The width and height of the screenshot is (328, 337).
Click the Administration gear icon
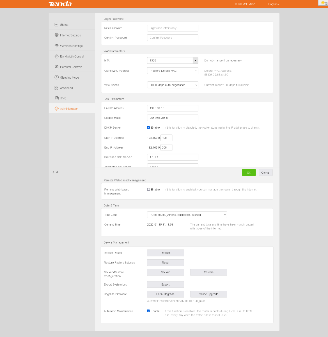coord(56,109)
